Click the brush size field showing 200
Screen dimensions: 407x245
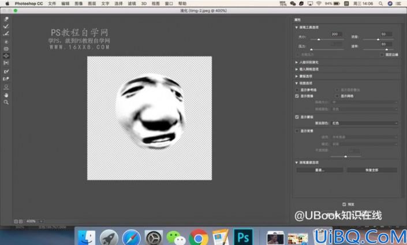[x=337, y=34]
